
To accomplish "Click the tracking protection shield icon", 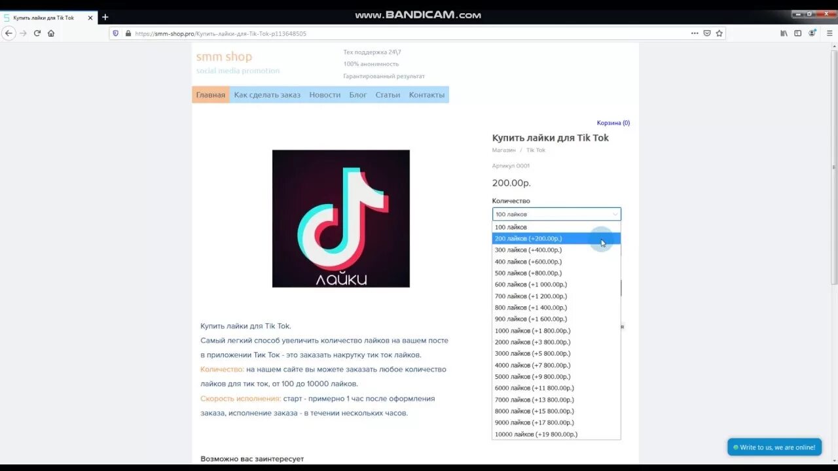I will point(116,33).
